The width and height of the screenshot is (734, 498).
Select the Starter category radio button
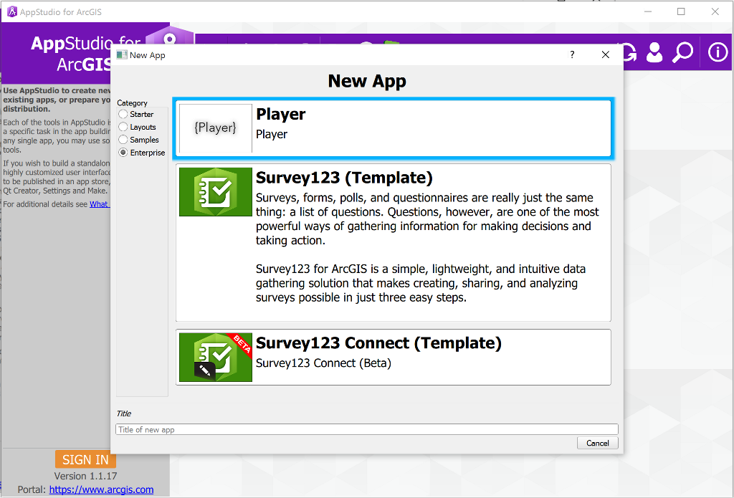pyautogui.click(x=123, y=114)
